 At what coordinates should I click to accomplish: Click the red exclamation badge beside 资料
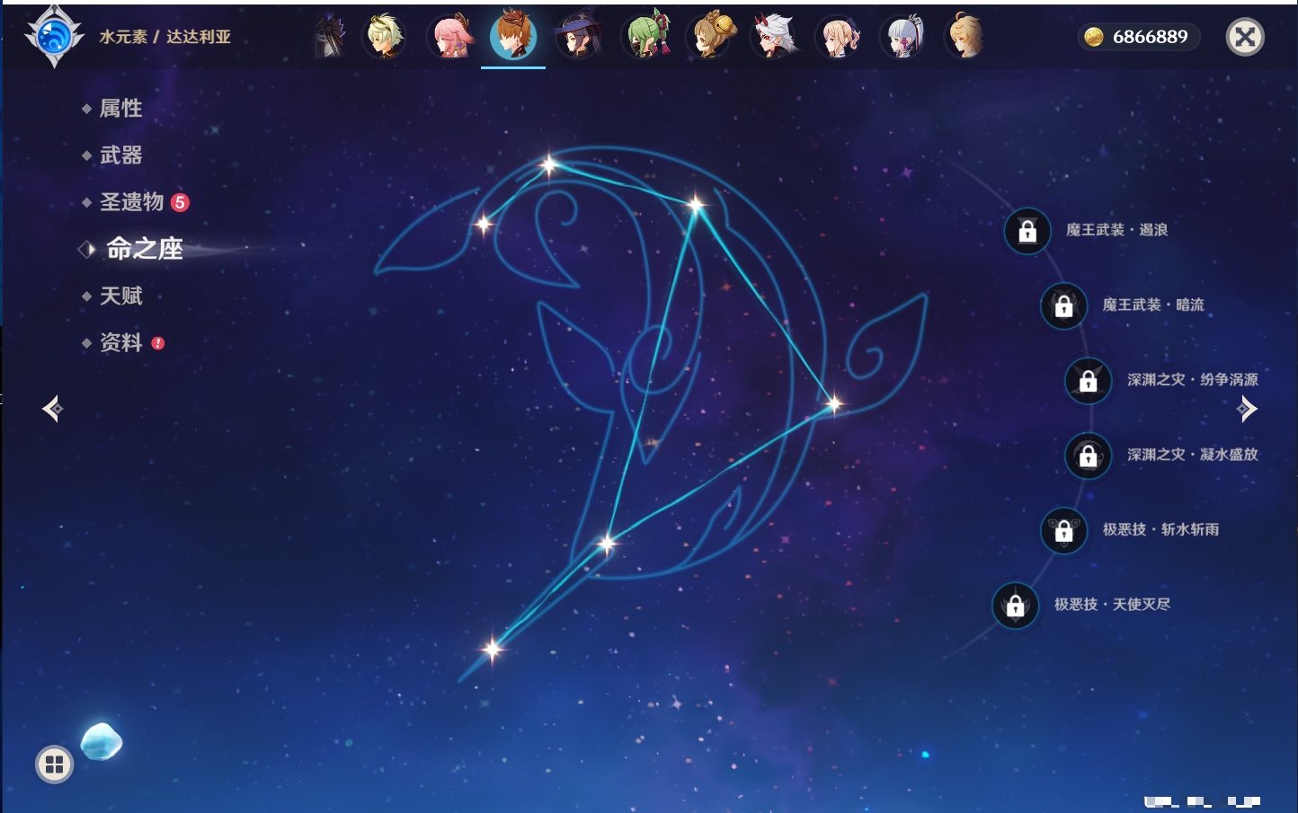pyautogui.click(x=158, y=342)
